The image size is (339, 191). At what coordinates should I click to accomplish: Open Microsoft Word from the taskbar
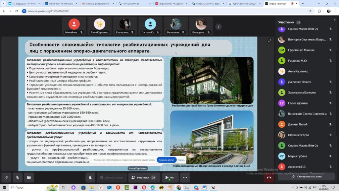coord(205,187)
